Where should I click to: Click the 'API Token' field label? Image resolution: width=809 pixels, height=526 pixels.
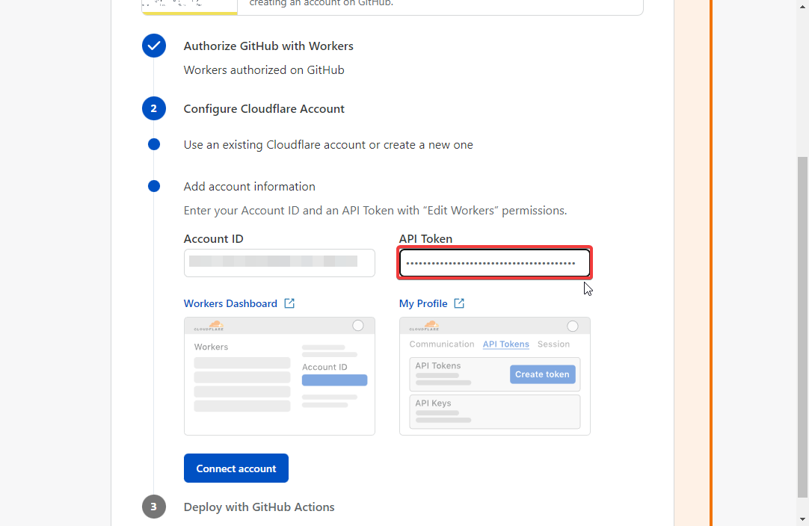point(425,239)
